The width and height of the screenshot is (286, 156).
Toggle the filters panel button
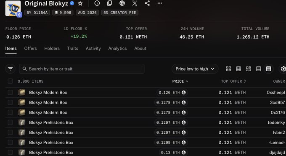point(10,69)
